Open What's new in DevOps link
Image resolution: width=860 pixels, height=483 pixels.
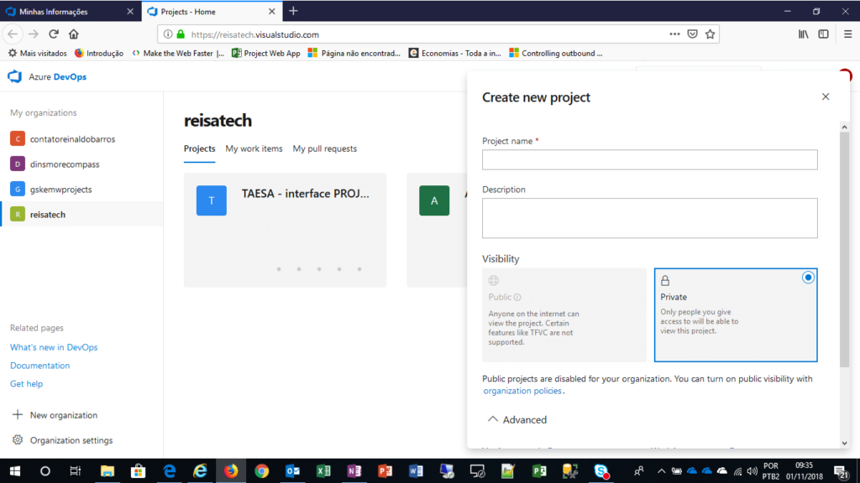point(54,347)
